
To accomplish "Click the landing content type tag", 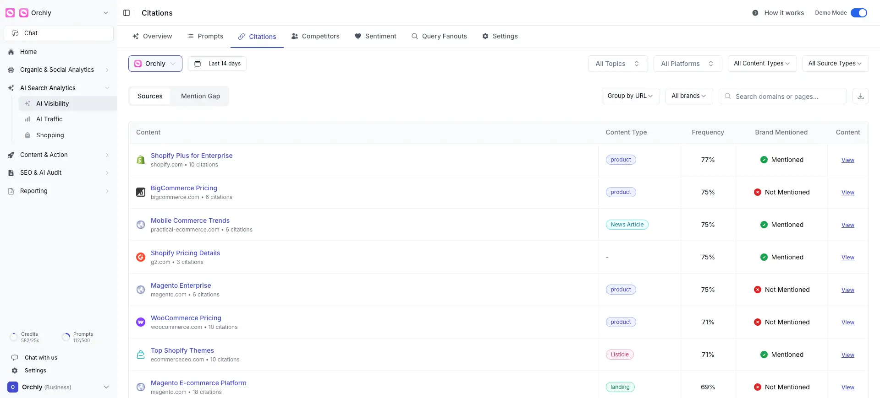I will [620, 387].
